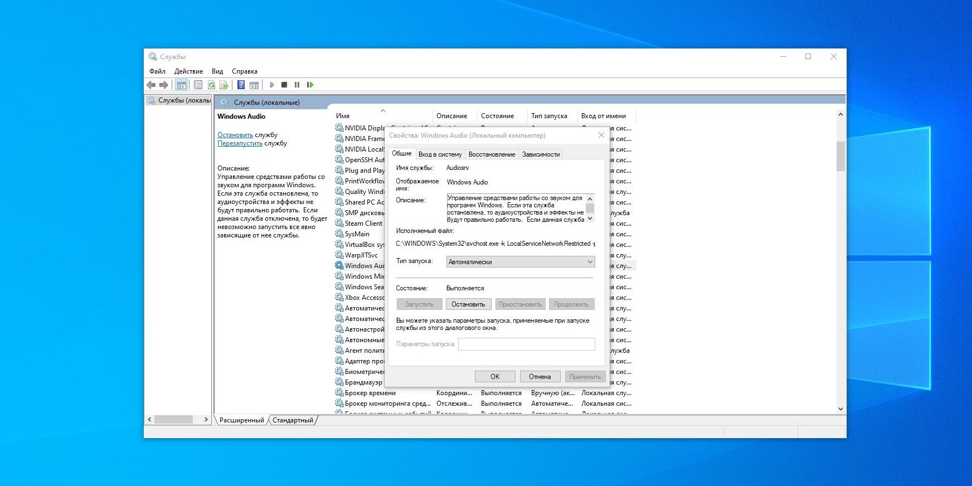
Task: Click the gear icon beside OpenSSH service
Action: coord(339,159)
